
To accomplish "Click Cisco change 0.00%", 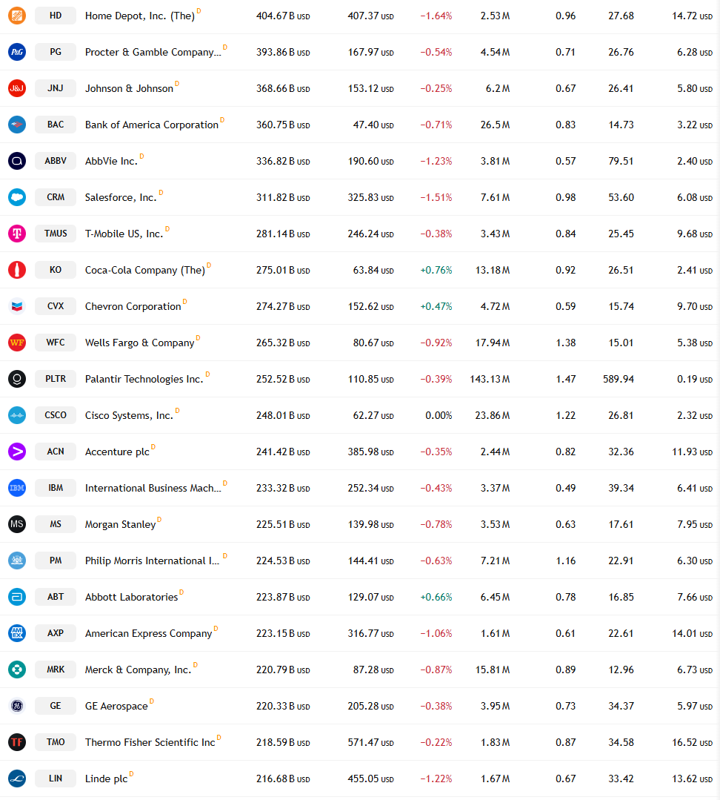I will [x=439, y=415].
